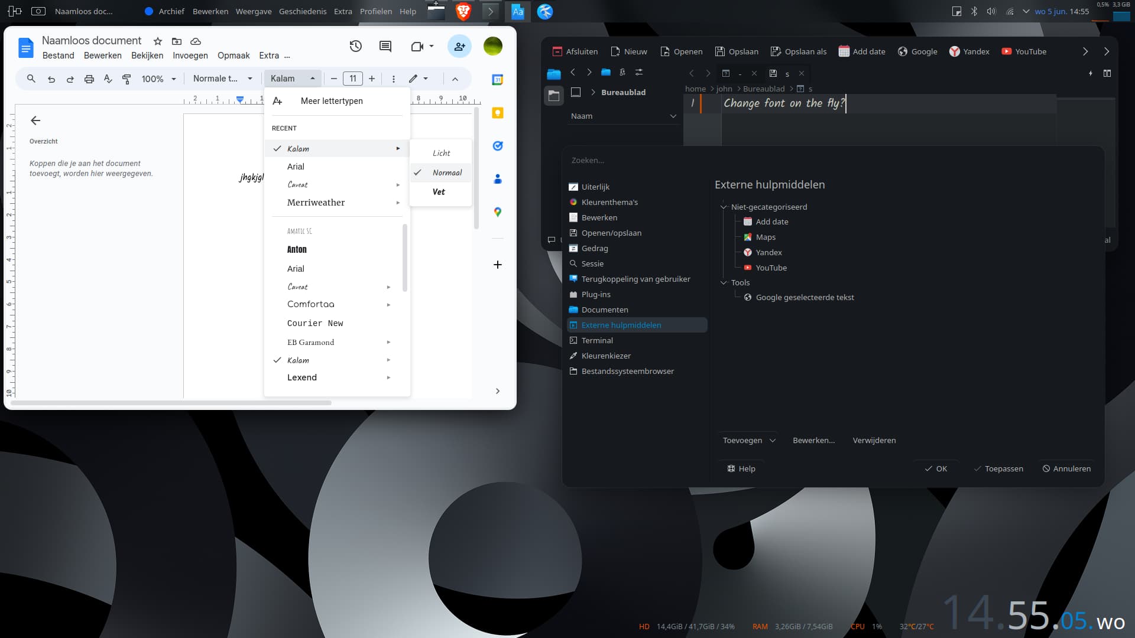Click the YouTube tool in the Kate toolbar

coord(1024,51)
